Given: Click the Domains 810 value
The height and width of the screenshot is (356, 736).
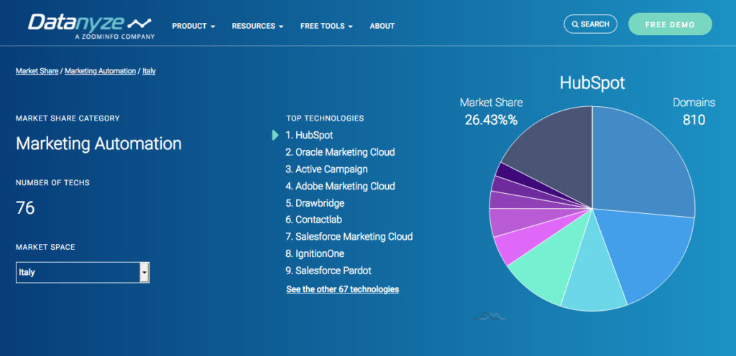Looking at the screenshot, I should pyautogui.click(x=694, y=121).
